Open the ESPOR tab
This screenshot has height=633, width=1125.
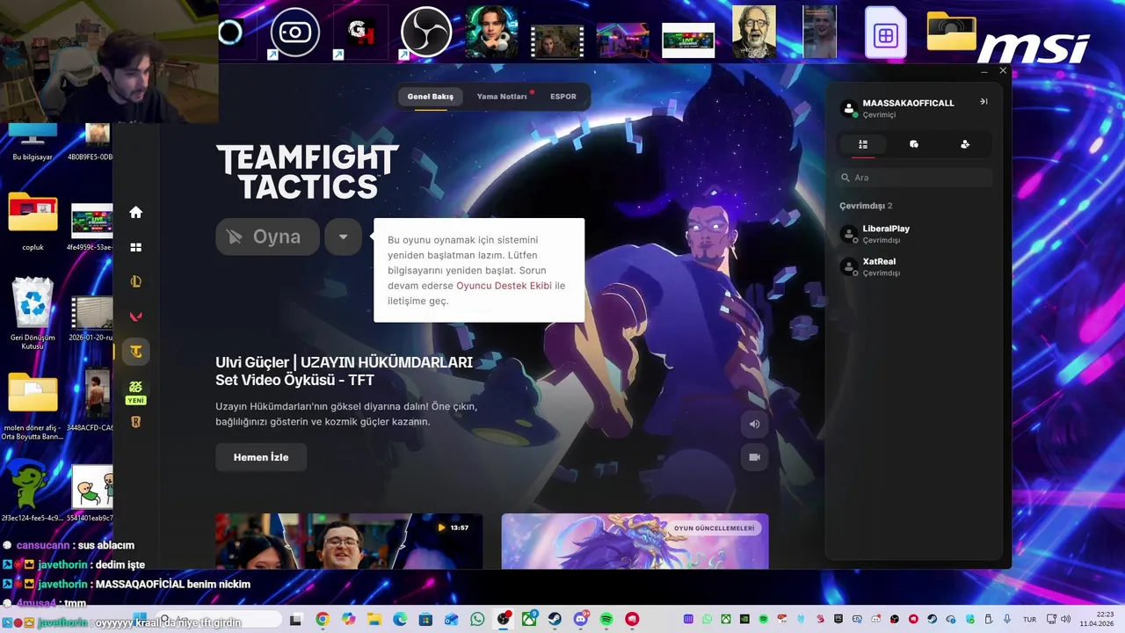[x=563, y=97]
